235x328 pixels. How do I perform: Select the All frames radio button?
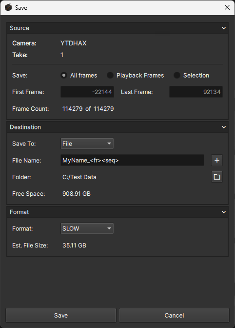(x=64, y=75)
